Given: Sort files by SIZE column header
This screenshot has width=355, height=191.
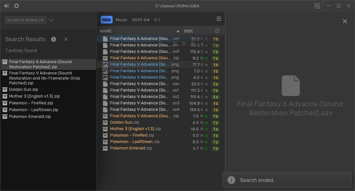Looking at the screenshot, I should pos(188,31).
